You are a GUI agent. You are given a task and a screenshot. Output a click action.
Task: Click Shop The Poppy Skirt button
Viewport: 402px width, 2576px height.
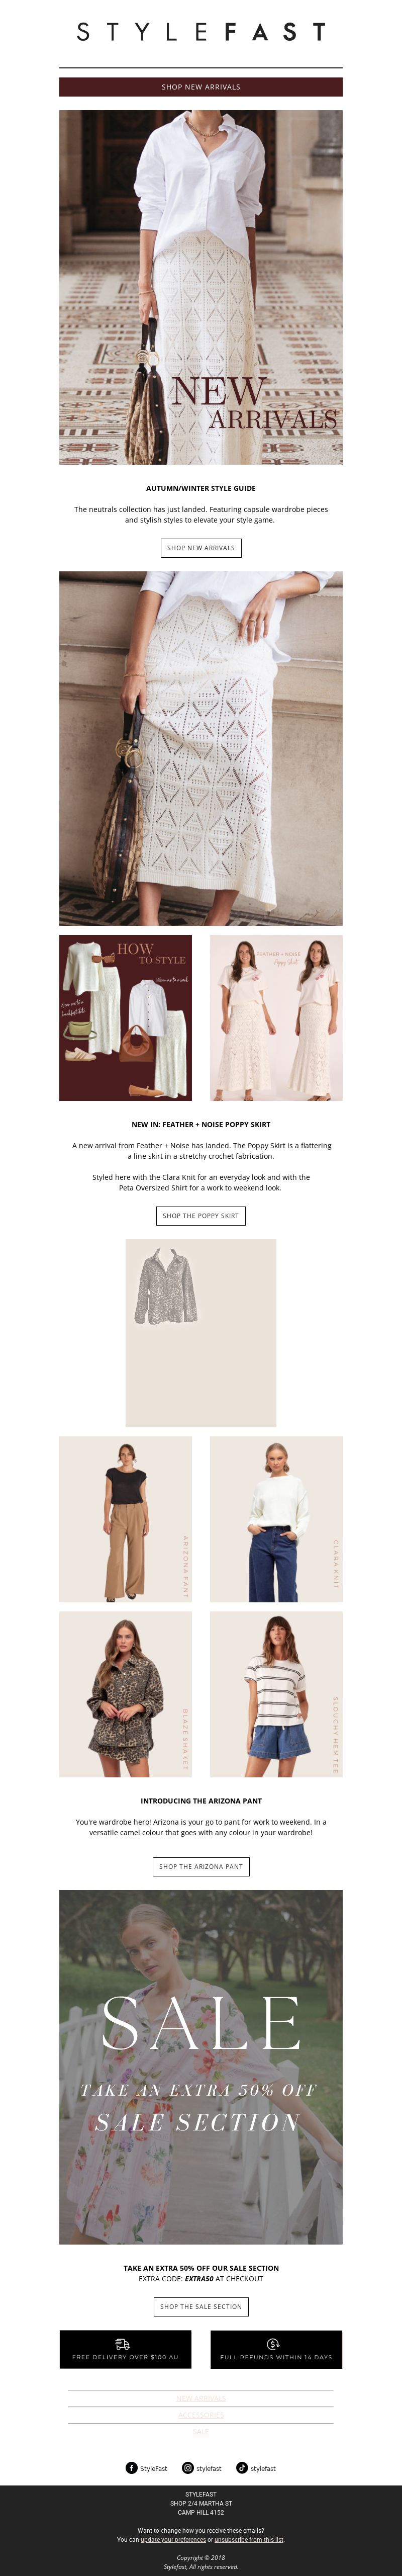point(201,1216)
